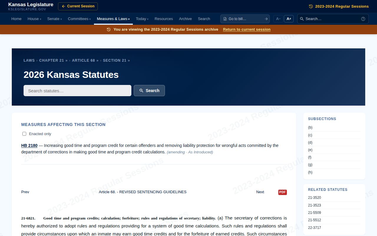Screen dimensions: 377x236
Task: Open related statute 21-5509
Action: (x=315, y=213)
